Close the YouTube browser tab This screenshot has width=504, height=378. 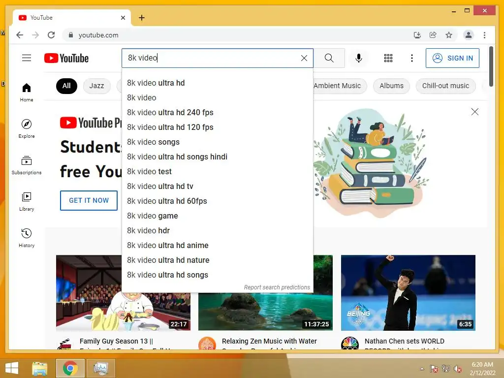click(123, 18)
